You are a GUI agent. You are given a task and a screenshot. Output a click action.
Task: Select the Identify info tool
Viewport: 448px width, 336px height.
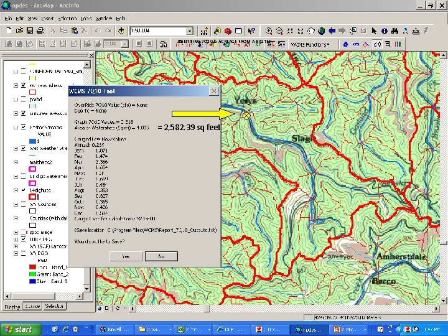pos(385,30)
